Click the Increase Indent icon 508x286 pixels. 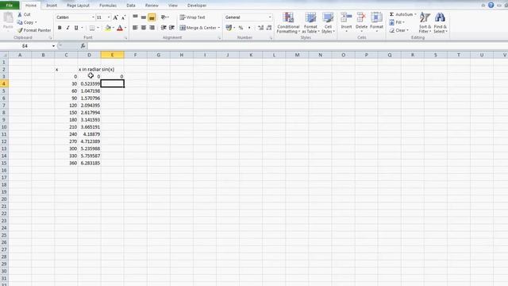(x=171, y=28)
